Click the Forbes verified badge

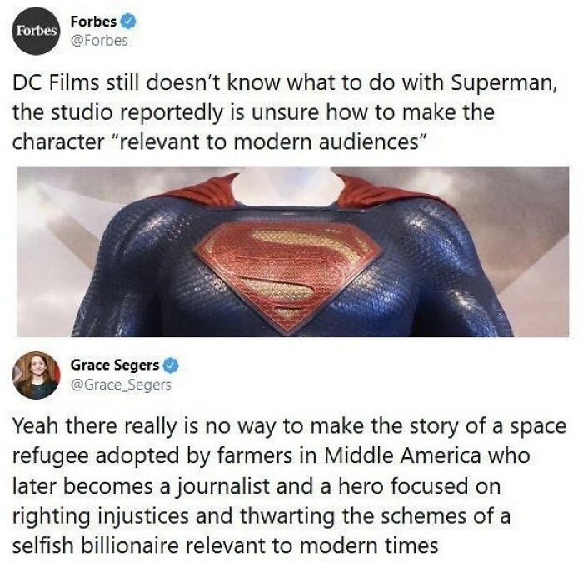(x=129, y=22)
